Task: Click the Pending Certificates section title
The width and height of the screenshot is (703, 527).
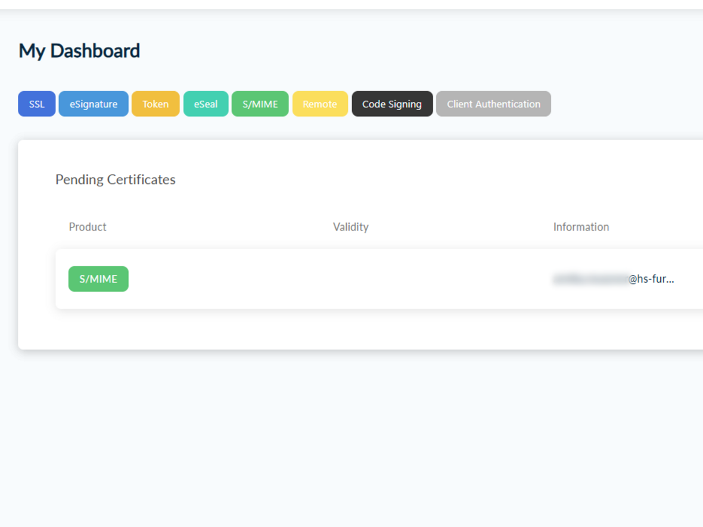Action: pyautogui.click(x=116, y=179)
